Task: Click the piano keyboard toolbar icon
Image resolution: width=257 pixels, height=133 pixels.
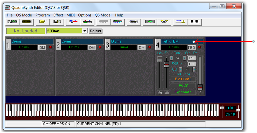Action: coord(194,22)
